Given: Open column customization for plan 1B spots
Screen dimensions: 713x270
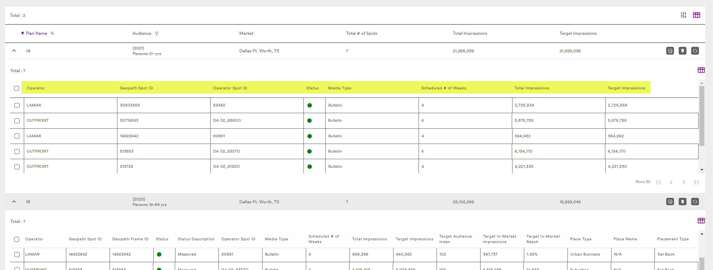Looking at the screenshot, I should [701, 221].
